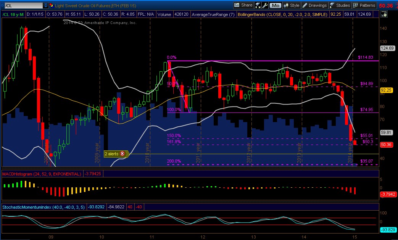Click the pointer drawing tool icon at right
Viewport: 398px width, 240px height.
click(384, 14)
